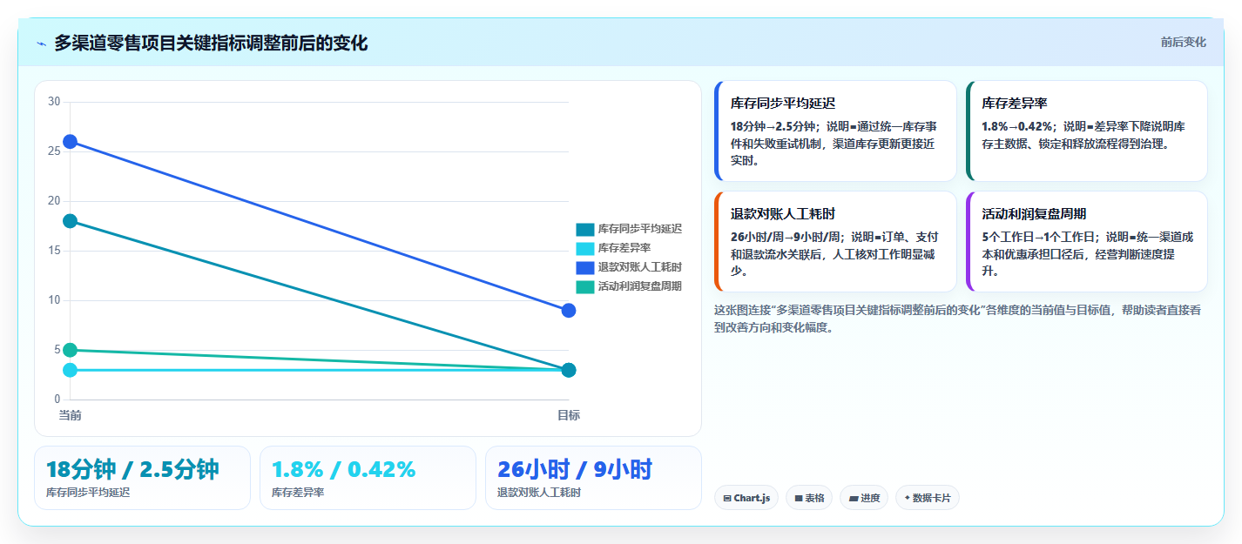
Task: Click the Chart.js tag
Action: [746, 498]
